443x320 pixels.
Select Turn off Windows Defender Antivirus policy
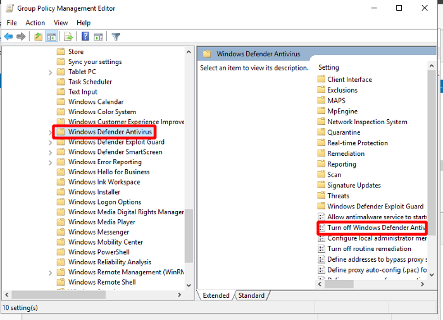tap(372, 227)
